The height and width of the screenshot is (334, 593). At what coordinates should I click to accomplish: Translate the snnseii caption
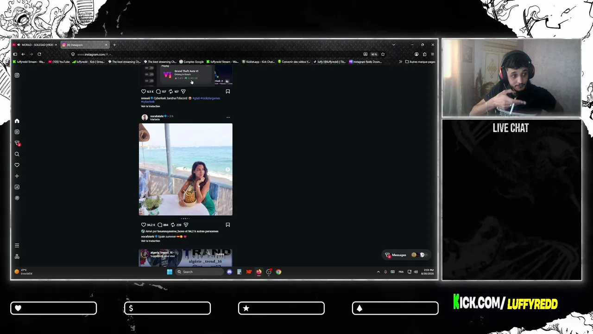pos(151,106)
